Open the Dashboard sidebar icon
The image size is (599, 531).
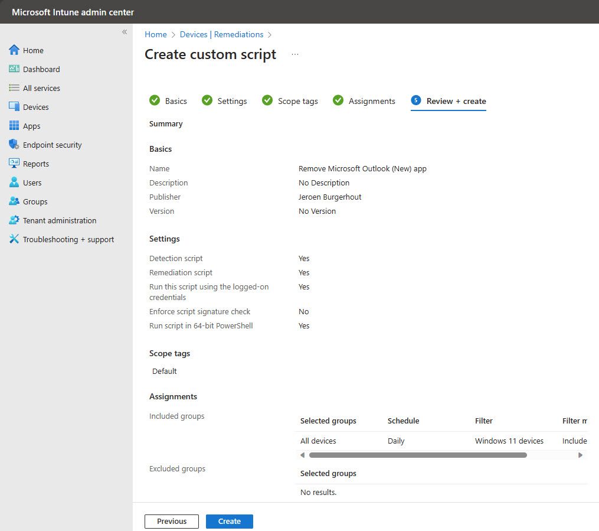[x=14, y=69]
